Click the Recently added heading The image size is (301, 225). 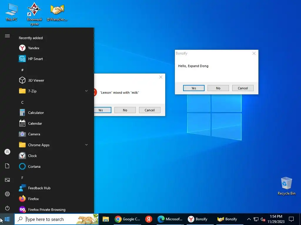click(x=31, y=38)
